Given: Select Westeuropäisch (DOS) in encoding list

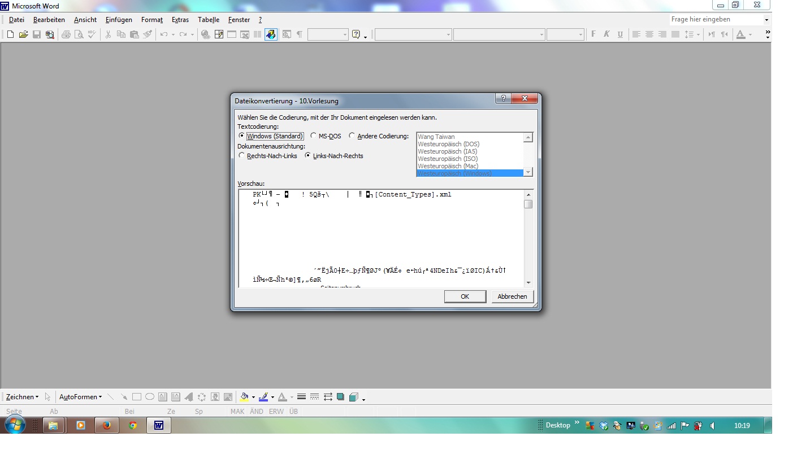Looking at the screenshot, I should (449, 144).
